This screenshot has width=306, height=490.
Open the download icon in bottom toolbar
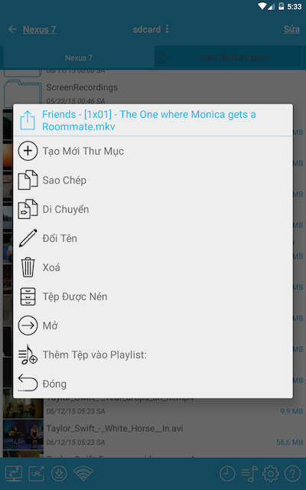[59, 474]
